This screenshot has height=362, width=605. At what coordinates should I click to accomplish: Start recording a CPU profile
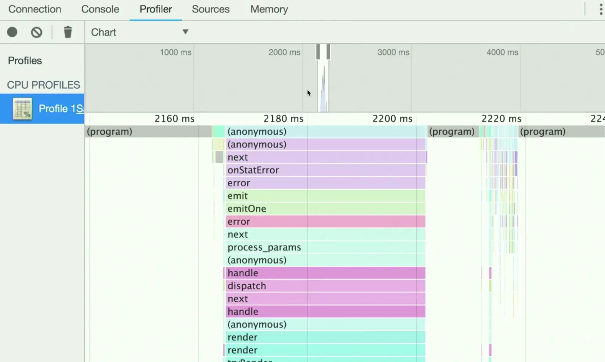(12, 32)
